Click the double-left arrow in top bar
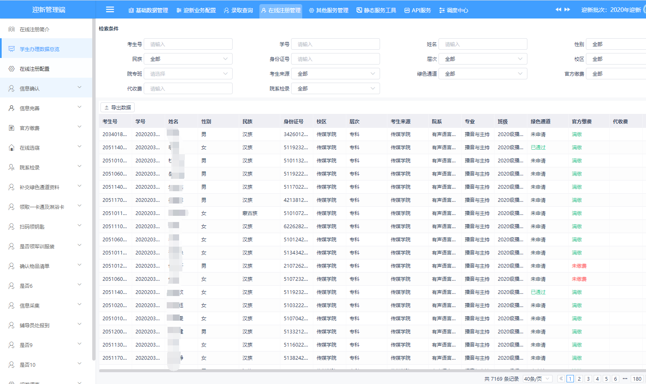This screenshot has width=646, height=384. [x=558, y=9]
